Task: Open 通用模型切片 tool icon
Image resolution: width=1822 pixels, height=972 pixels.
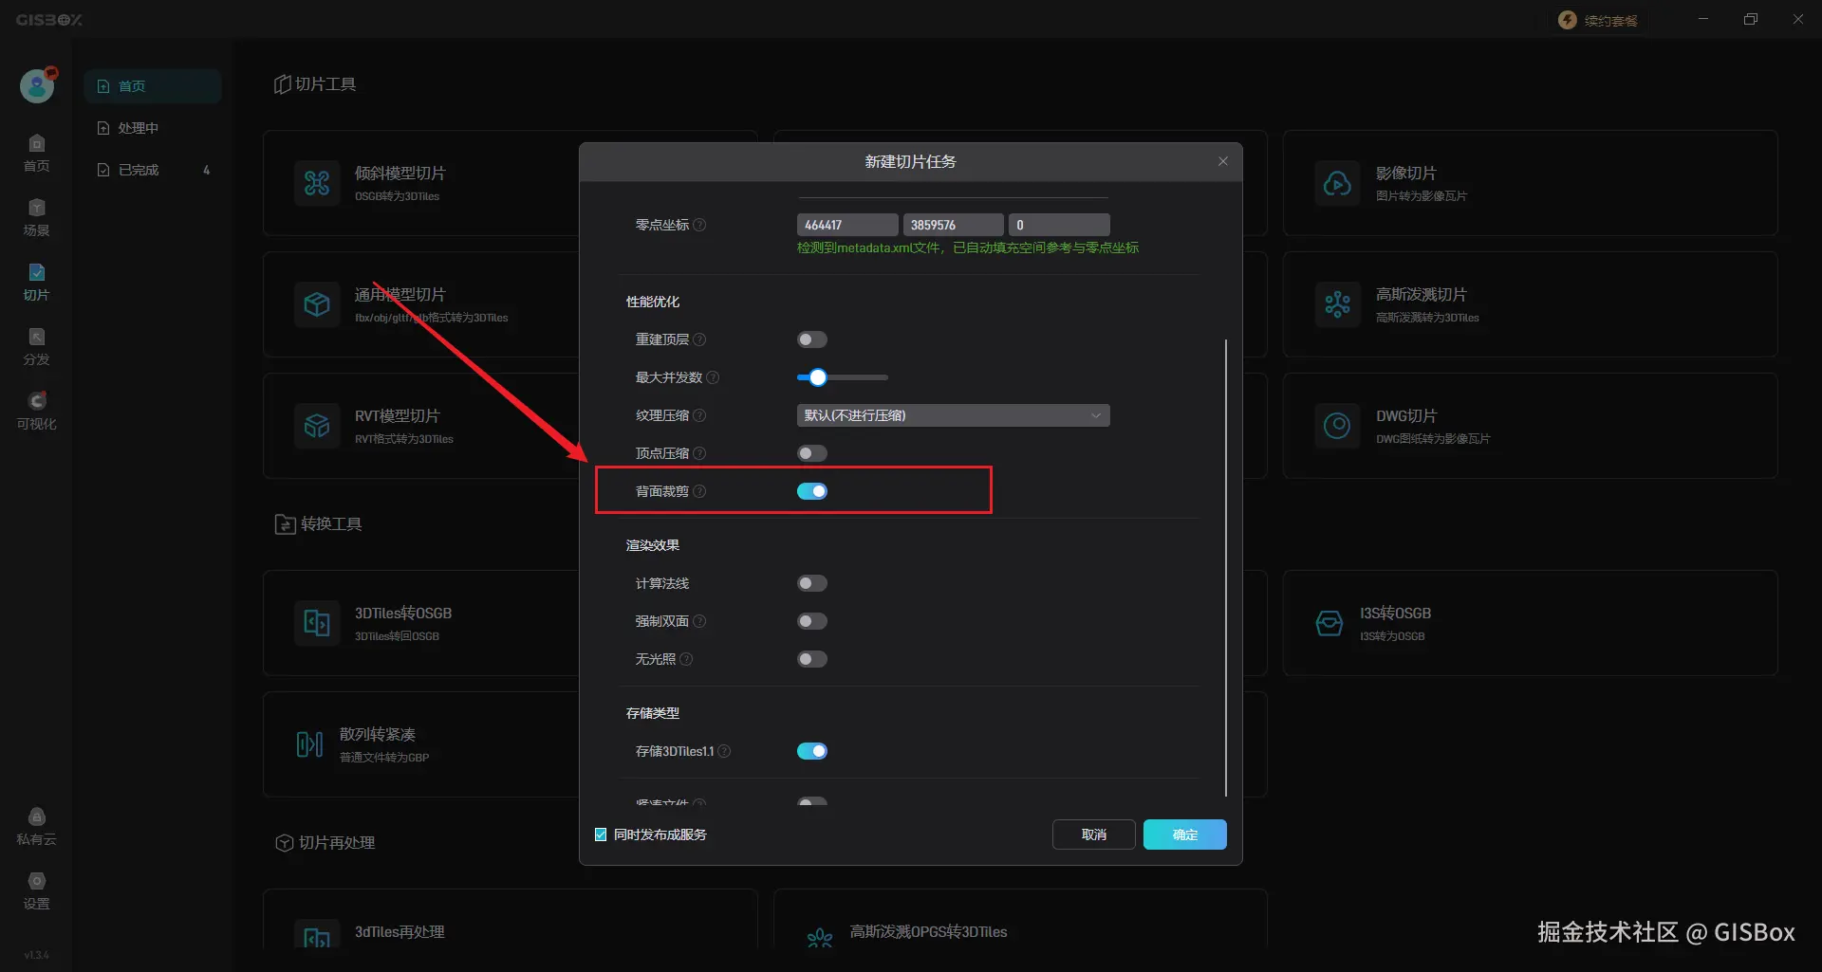Action: pos(317,303)
